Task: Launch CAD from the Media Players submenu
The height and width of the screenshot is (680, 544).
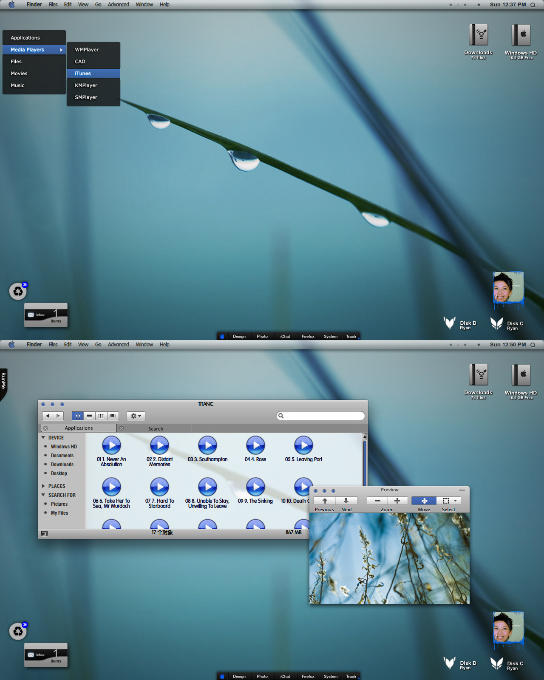Action: (93, 62)
